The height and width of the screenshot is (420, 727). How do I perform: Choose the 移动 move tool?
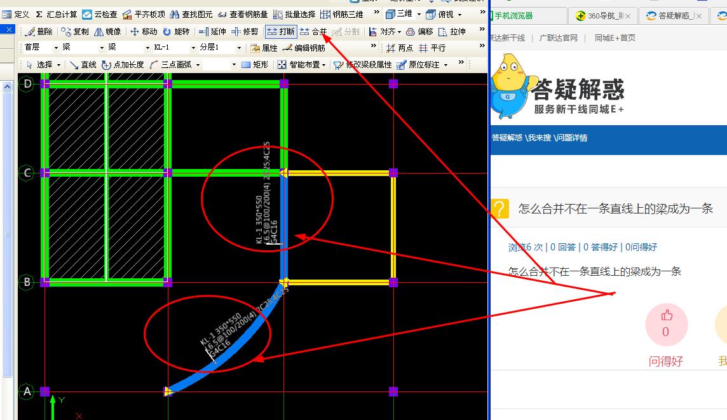pyautogui.click(x=144, y=32)
